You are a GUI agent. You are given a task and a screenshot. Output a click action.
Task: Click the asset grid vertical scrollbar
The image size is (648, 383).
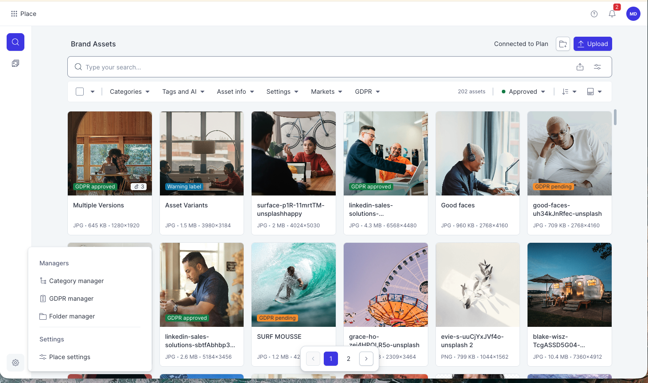pos(615,117)
